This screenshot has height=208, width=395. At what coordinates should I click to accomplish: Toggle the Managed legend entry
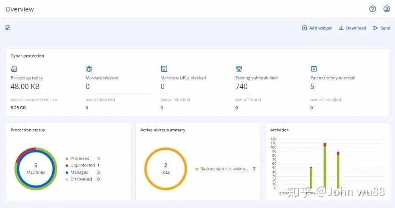pyautogui.click(x=79, y=172)
